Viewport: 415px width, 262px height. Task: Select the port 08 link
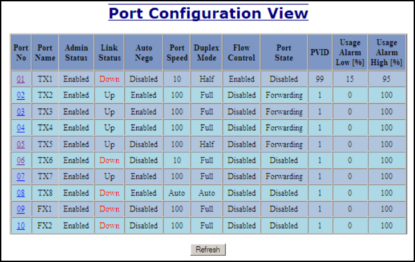pos(21,193)
